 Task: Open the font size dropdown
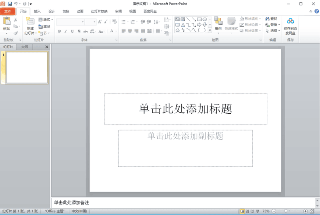[x=94, y=22]
